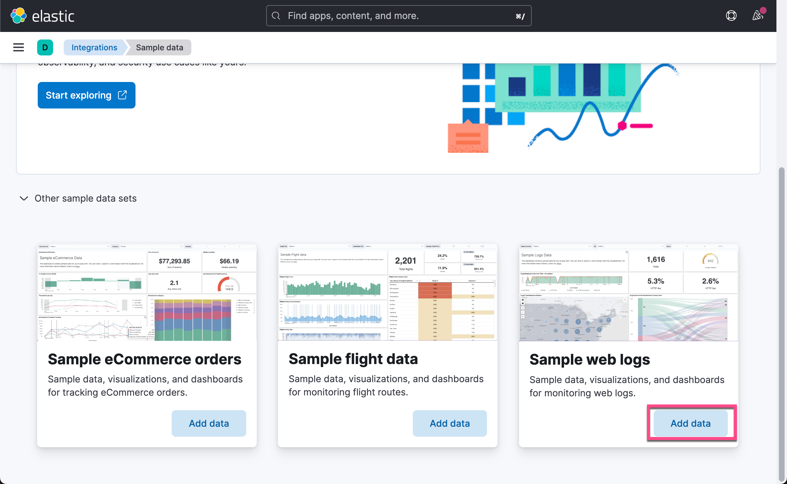Go to Integrations via the breadcrumb
The image size is (787, 484).
pyautogui.click(x=94, y=47)
